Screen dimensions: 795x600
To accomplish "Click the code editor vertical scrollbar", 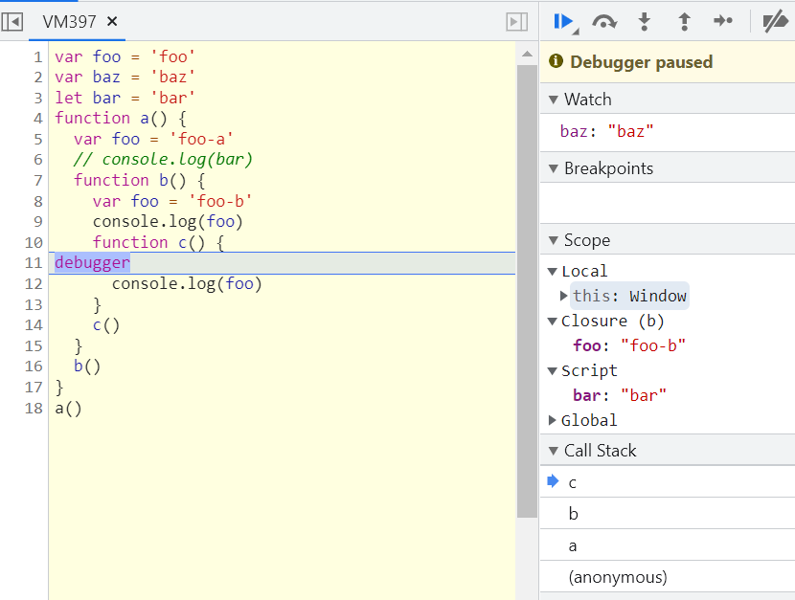I will (527, 287).
